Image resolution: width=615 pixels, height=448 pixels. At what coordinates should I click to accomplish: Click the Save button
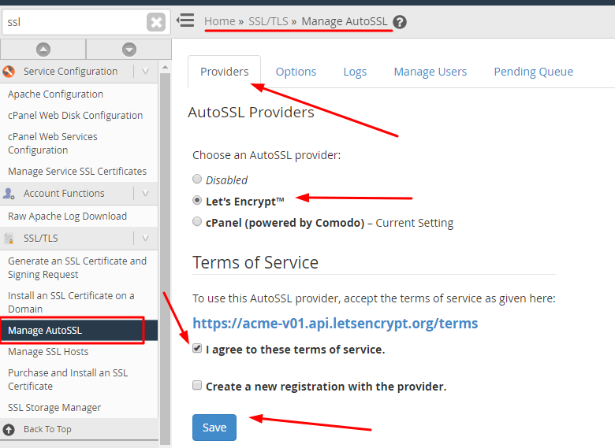point(214,428)
